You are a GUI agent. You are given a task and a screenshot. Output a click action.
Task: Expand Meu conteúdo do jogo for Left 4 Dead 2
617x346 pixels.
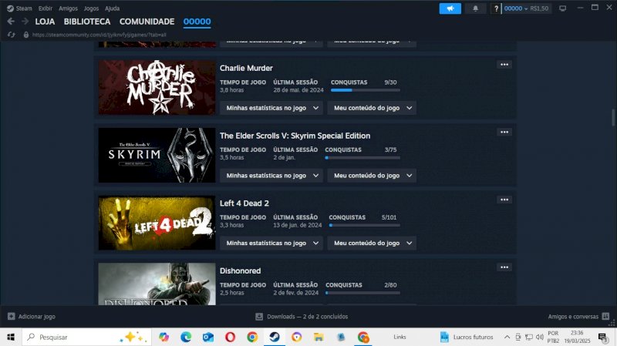(372, 243)
